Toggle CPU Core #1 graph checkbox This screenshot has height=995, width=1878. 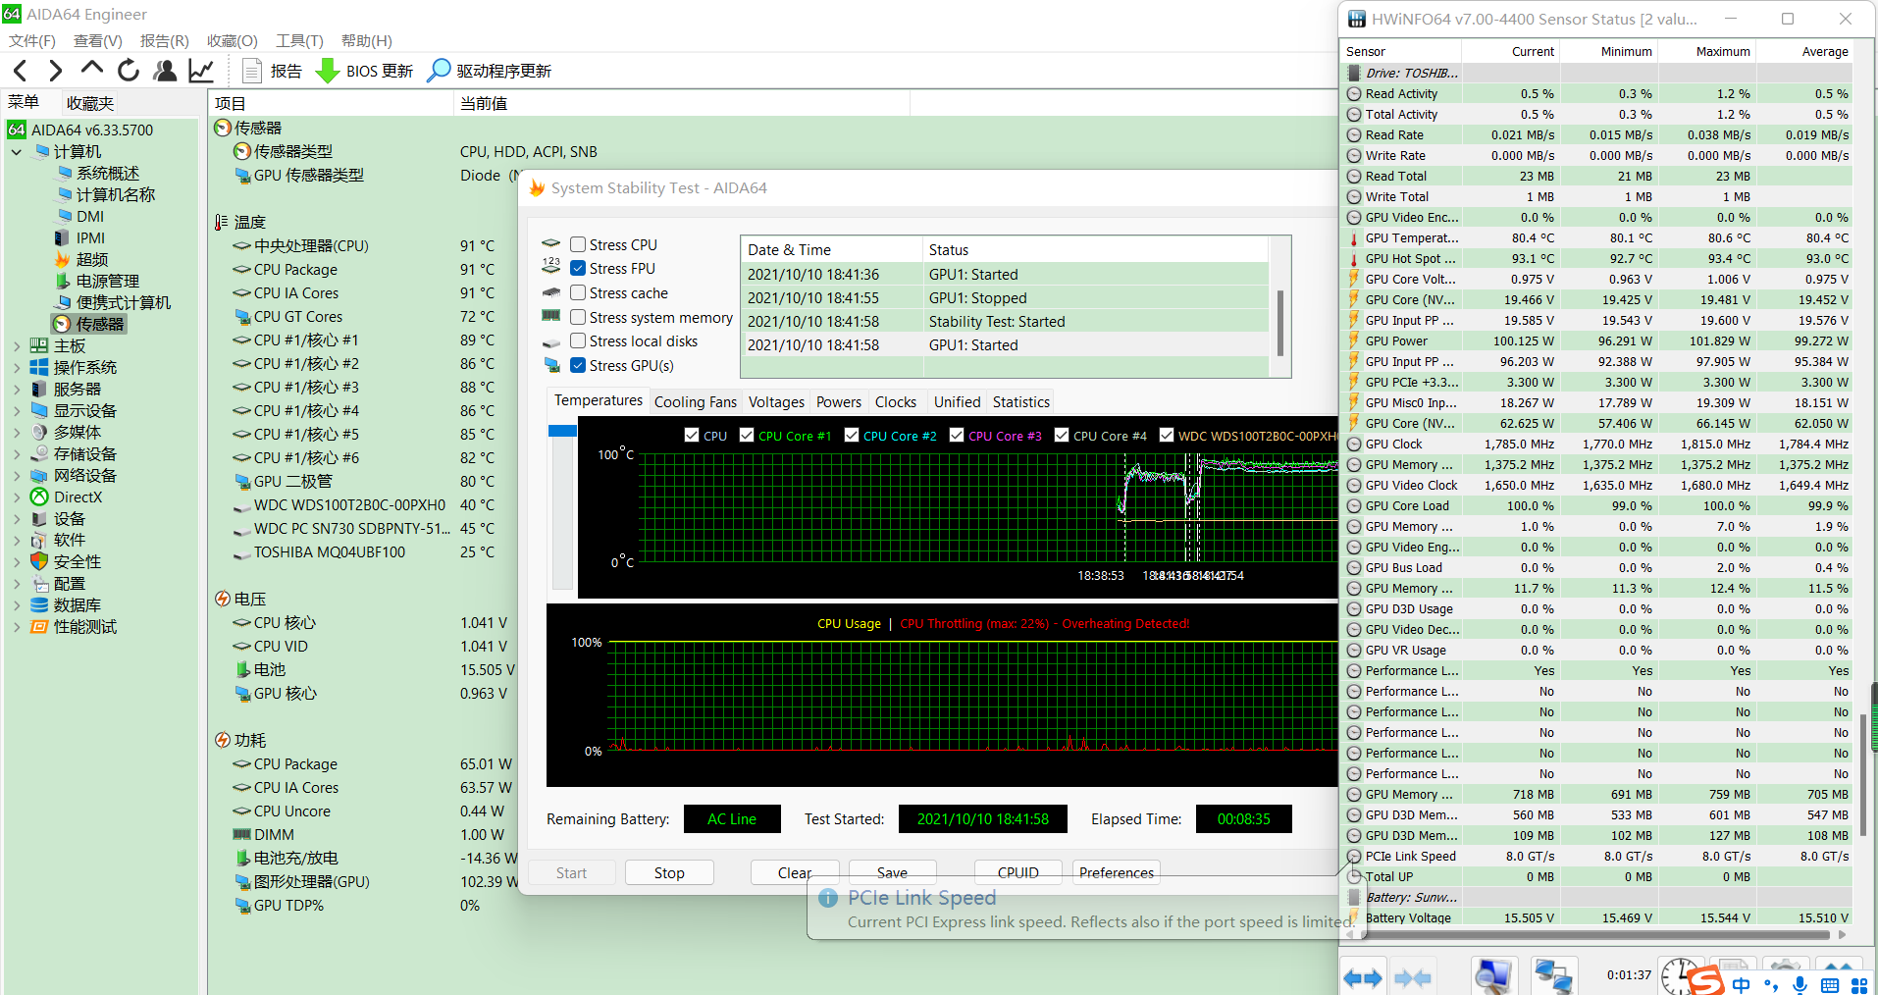pos(747,435)
